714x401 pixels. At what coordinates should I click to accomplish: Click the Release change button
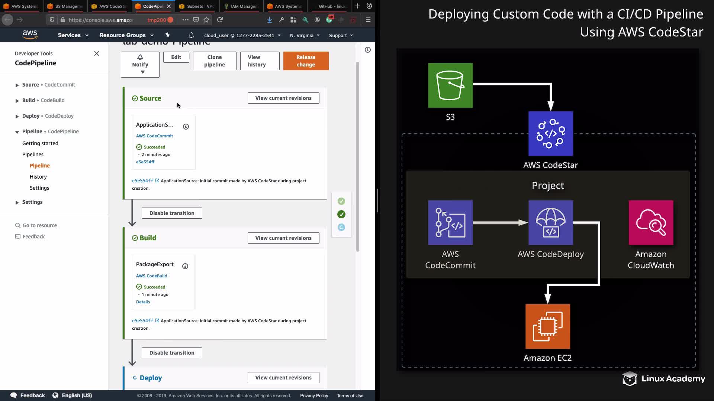coord(306,61)
